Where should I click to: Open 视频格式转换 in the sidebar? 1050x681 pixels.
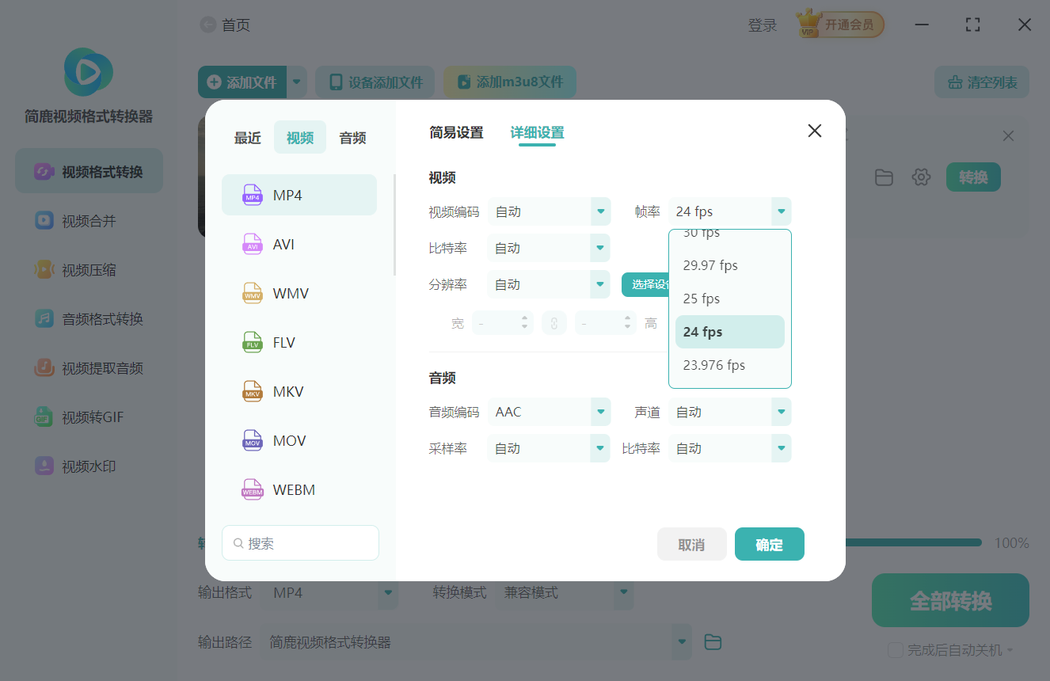[x=89, y=171]
